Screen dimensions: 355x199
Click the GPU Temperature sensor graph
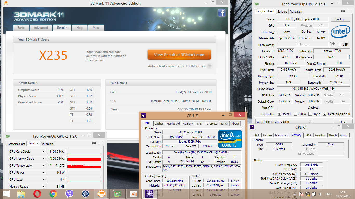click(84, 166)
